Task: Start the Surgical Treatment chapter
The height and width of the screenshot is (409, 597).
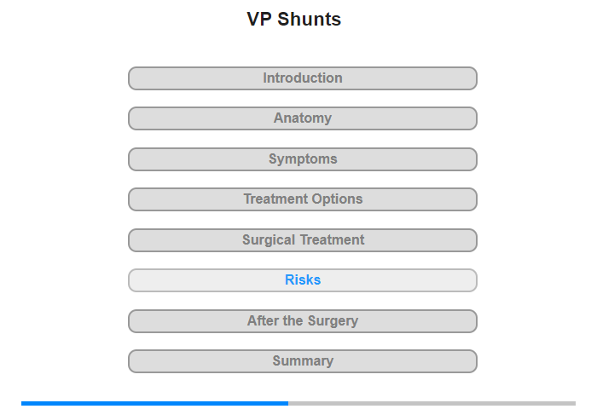Action: click(x=302, y=240)
